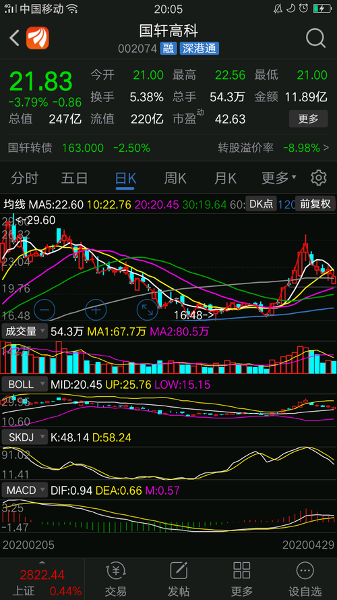Add stock via 设自选 icon
The width and height of the screenshot is (337, 600).
coord(305,578)
